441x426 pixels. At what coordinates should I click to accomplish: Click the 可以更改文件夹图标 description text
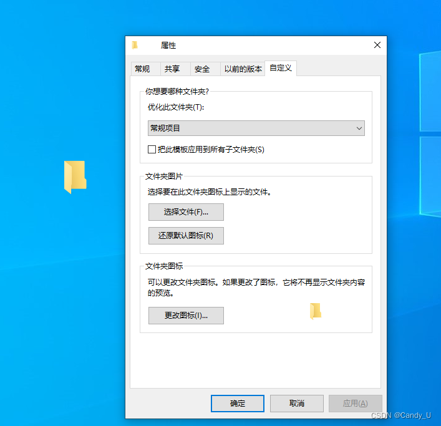256,288
